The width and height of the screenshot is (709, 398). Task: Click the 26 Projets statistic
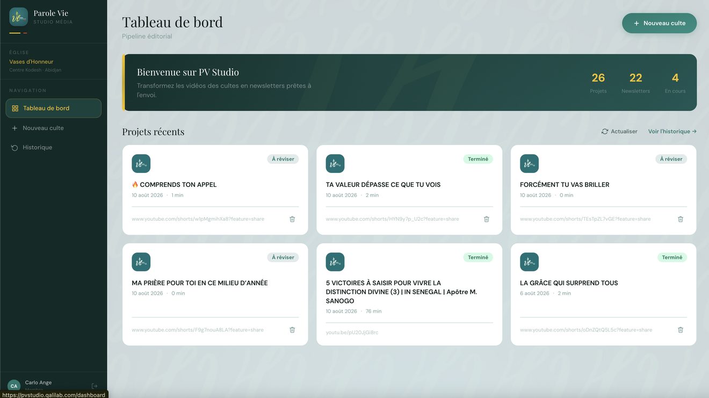[598, 83]
